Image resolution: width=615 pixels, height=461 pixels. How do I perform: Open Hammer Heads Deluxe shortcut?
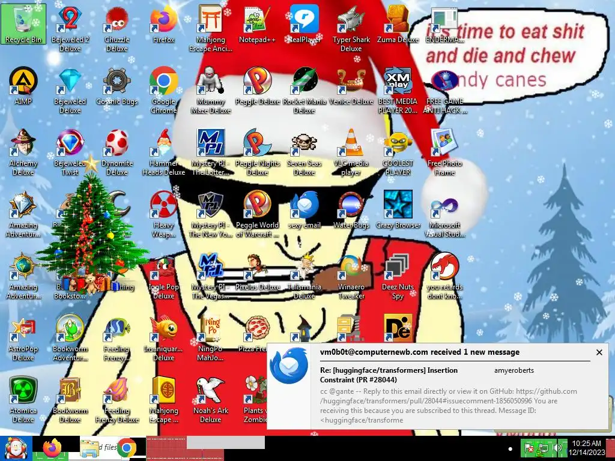(x=163, y=153)
